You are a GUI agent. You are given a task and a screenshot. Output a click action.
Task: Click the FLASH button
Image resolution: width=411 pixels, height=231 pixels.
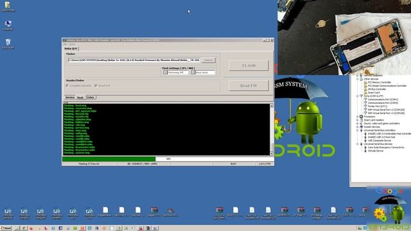249,65
